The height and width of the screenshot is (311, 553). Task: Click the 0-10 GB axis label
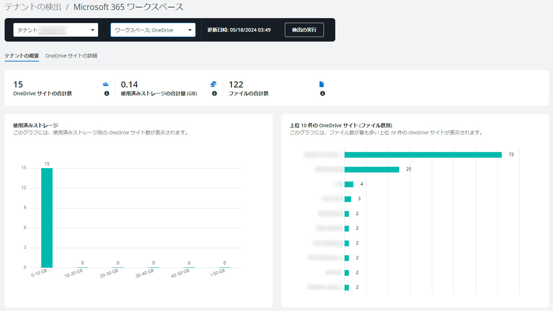pyautogui.click(x=39, y=273)
